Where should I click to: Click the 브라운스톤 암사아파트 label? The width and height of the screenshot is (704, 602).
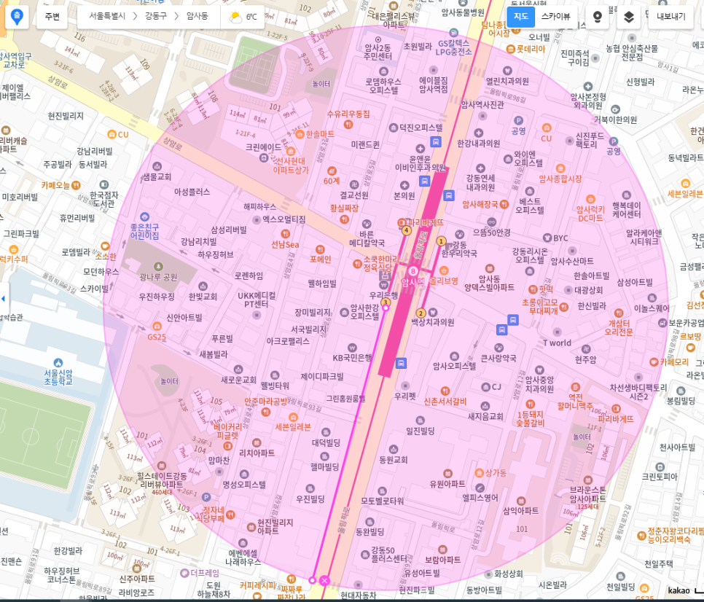click(x=587, y=494)
